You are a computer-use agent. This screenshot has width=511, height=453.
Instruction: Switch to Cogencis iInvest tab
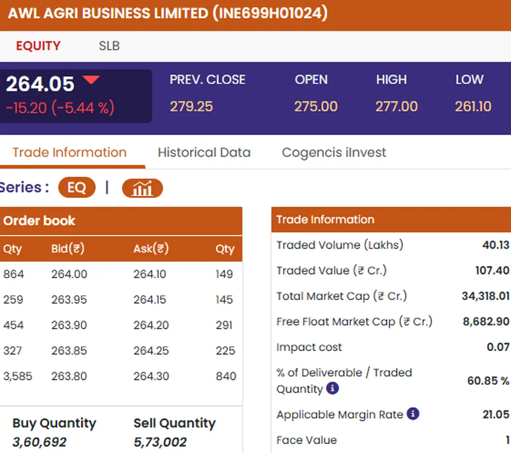(334, 153)
